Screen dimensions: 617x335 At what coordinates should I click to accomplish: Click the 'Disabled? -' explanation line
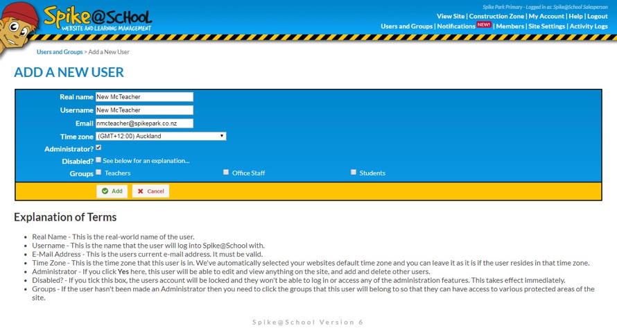point(299,280)
